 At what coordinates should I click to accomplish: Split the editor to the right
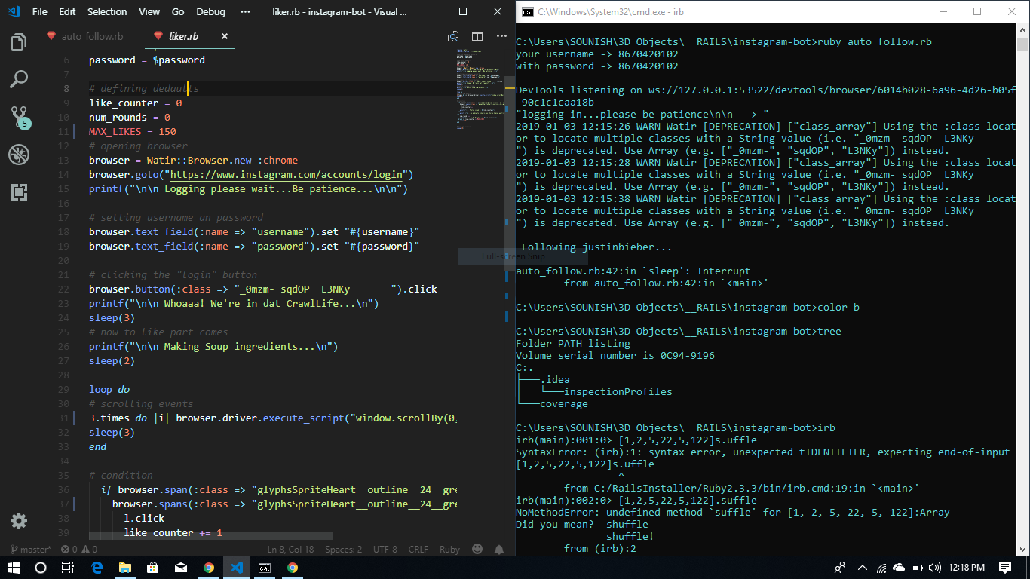pos(477,36)
